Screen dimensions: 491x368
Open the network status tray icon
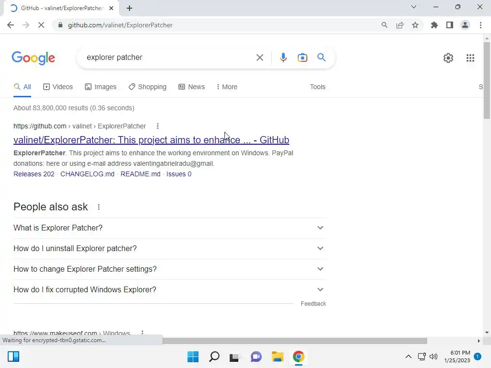click(422, 356)
